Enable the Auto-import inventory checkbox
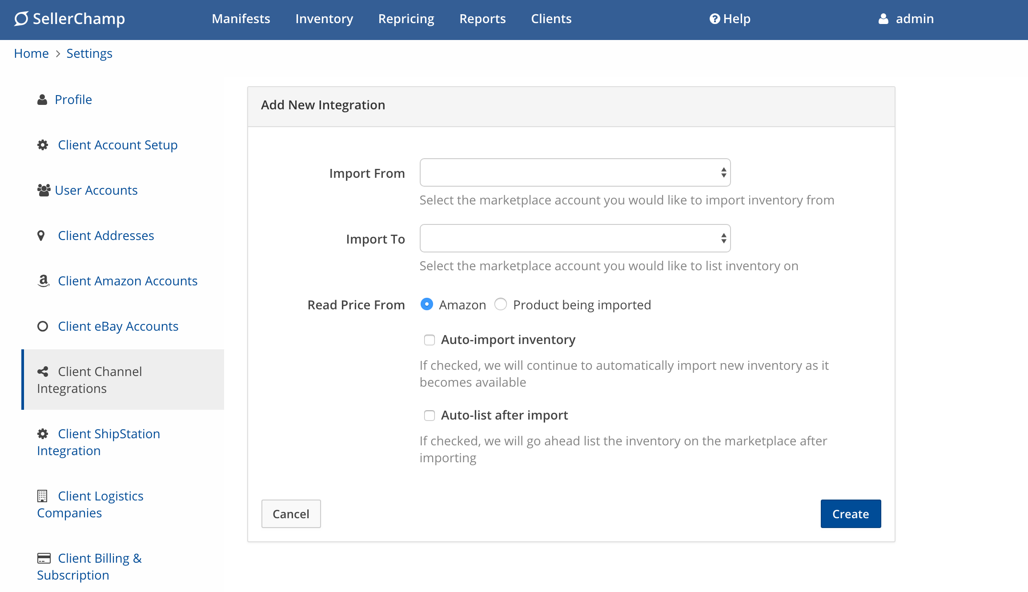 coord(429,340)
